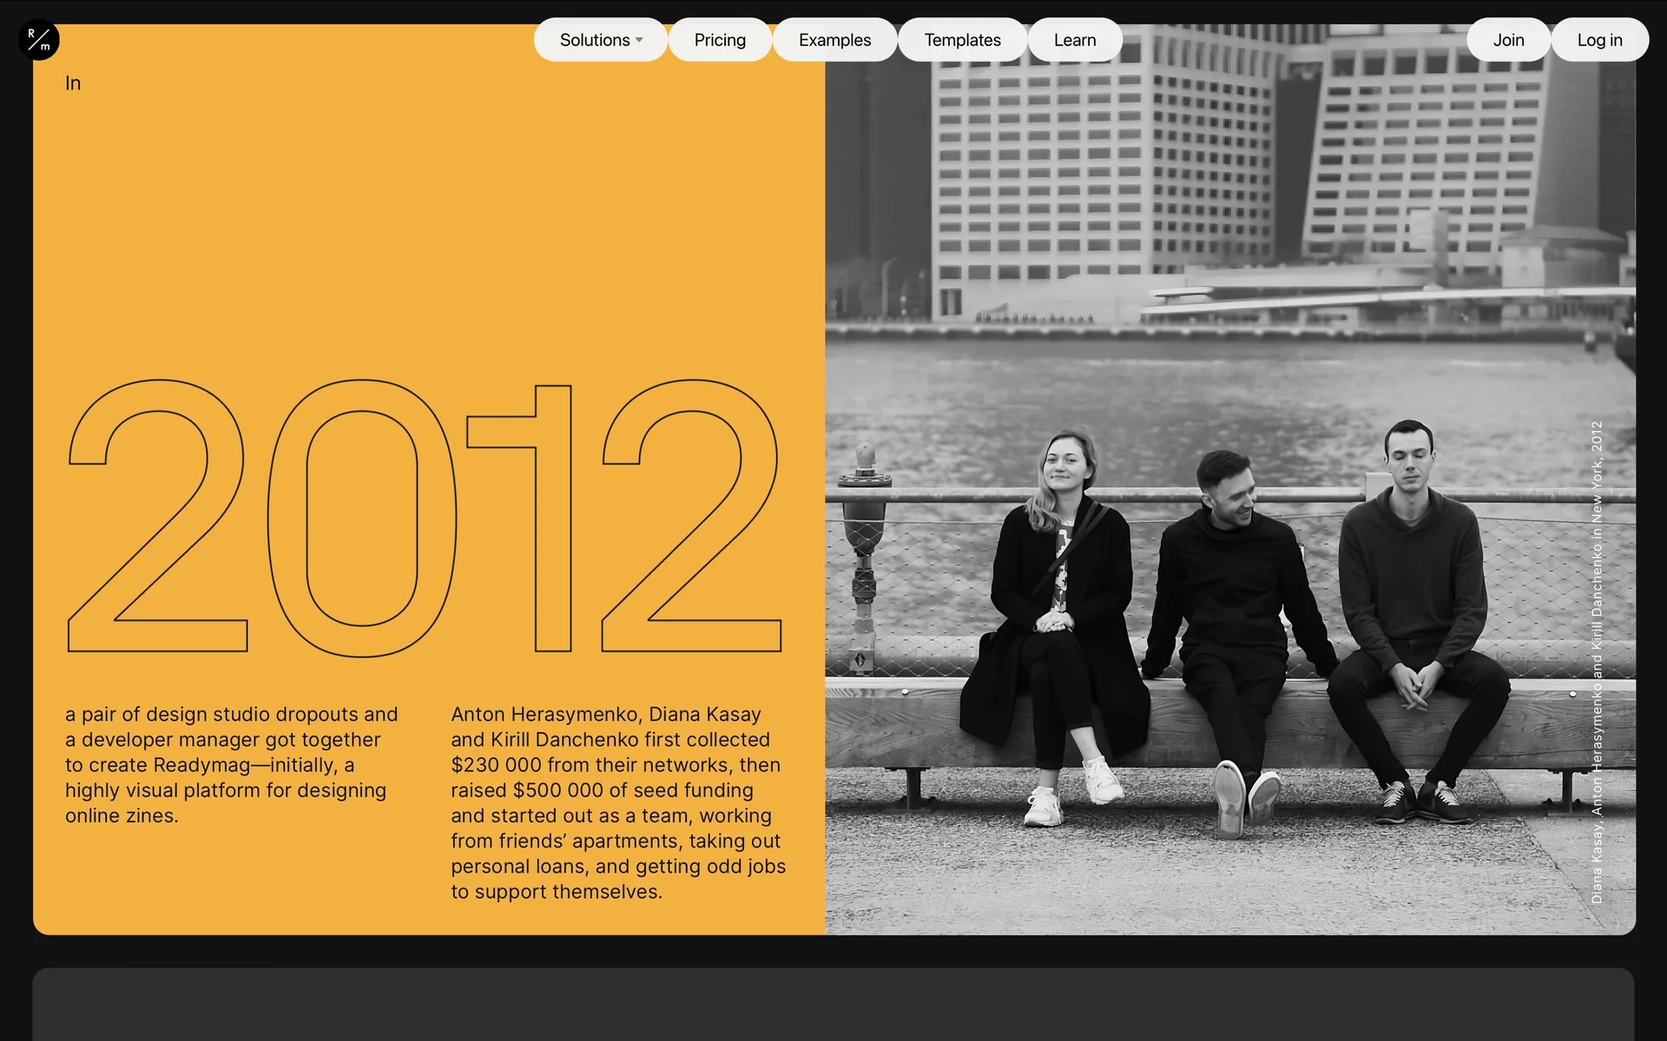Open the Templates menu item

pyautogui.click(x=962, y=40)
